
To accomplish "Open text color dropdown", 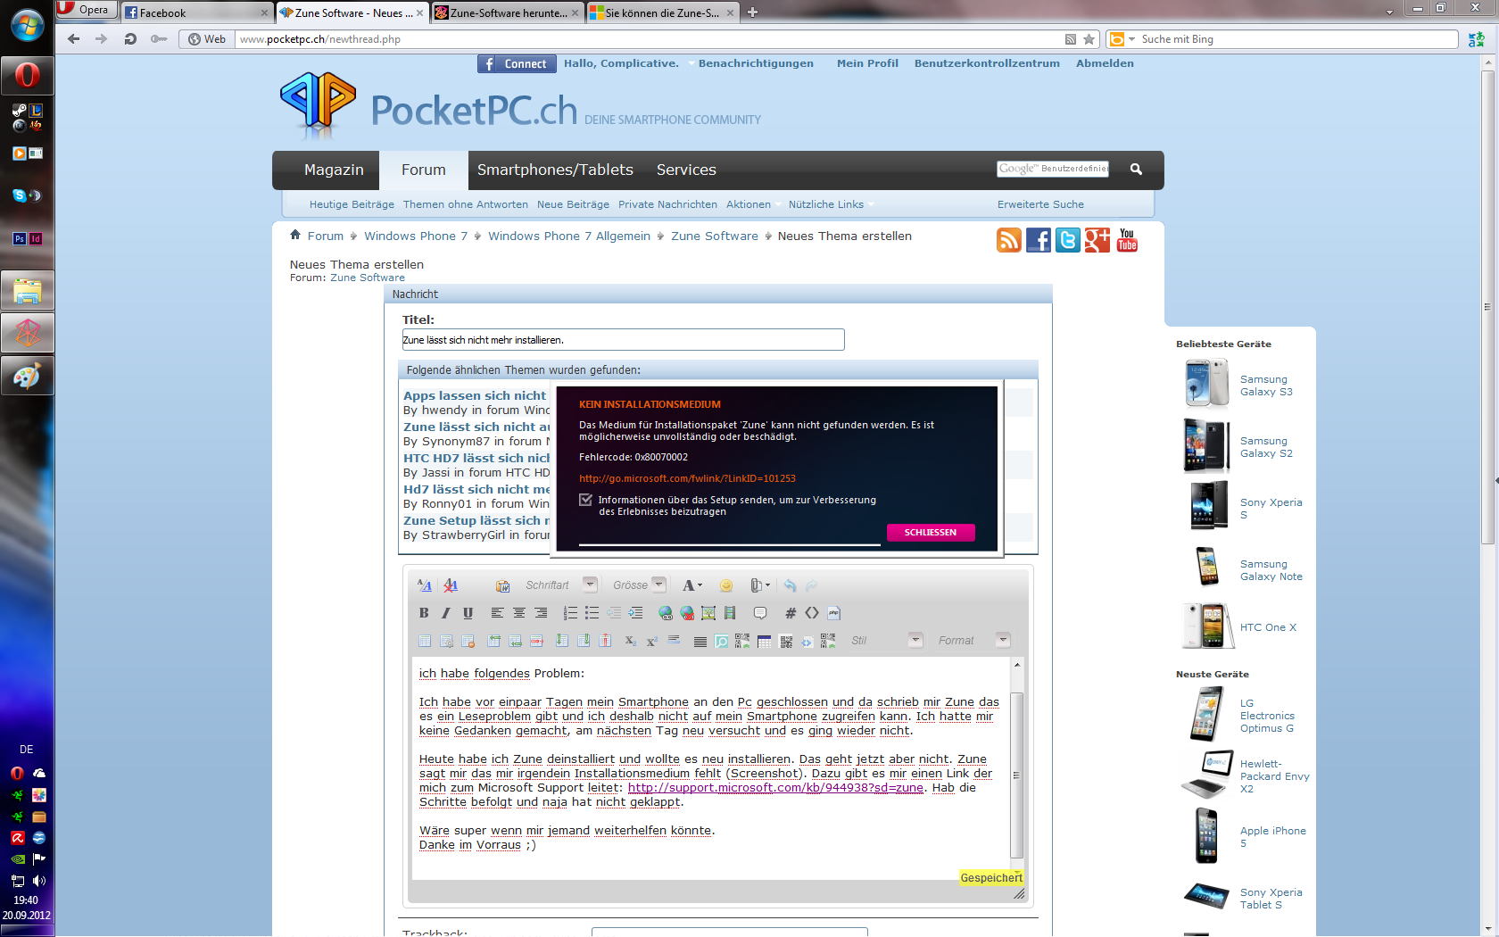I will pos(692,585).
